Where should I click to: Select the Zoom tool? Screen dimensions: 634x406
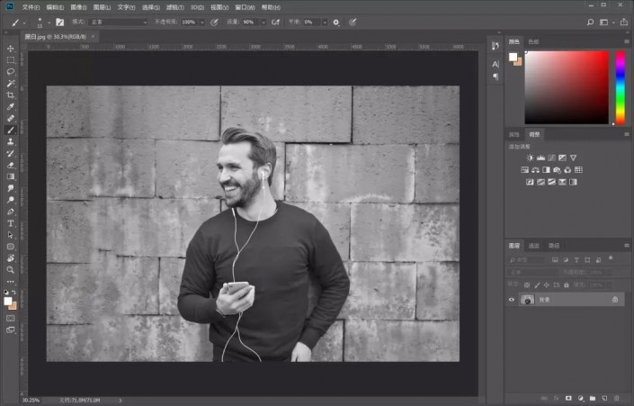(x=11, y=269)
